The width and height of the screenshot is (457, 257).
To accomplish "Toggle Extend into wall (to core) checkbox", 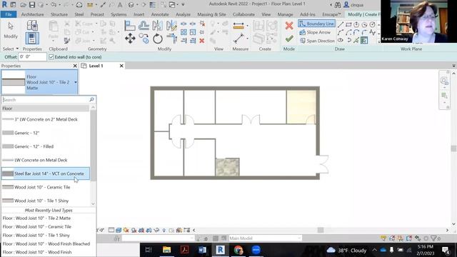I will (x=51, y=57).
